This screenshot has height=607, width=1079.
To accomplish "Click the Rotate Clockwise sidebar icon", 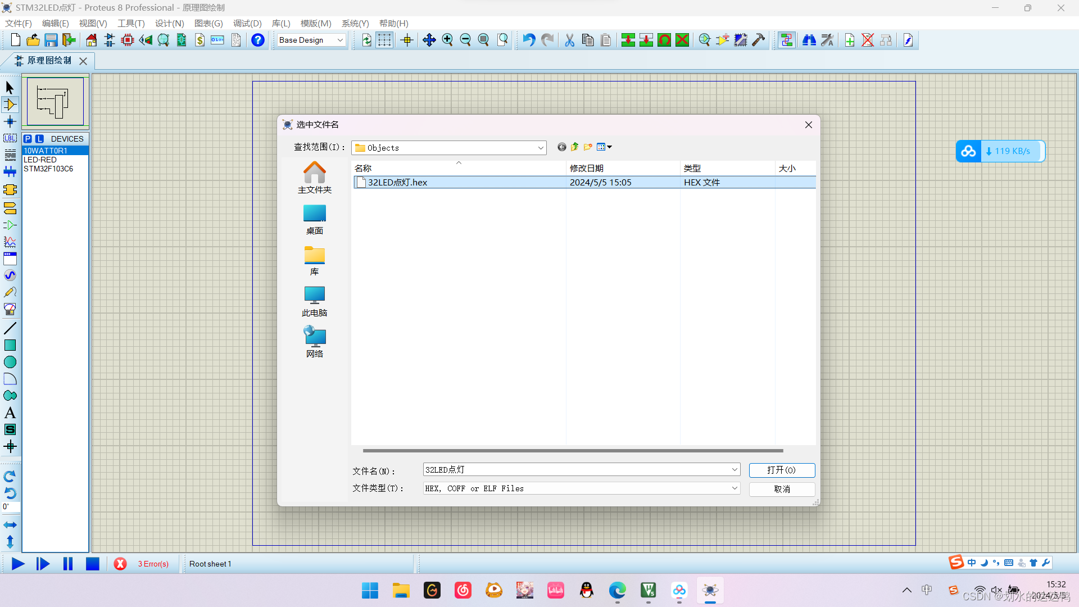I will 10,477.
